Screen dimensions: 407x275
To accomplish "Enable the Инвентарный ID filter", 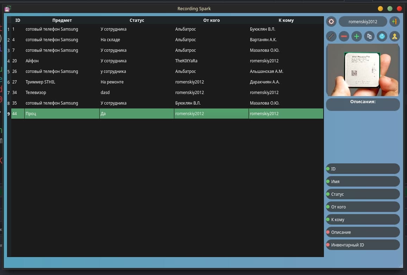I will [x=363, y=245].
